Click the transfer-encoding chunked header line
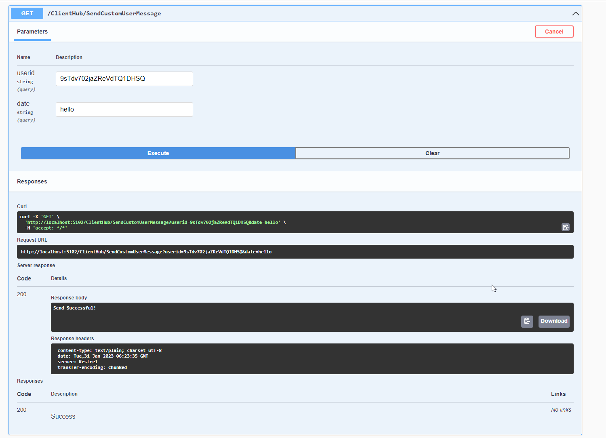The height and width of the screenshot is (438, 606). tap(92, 367)
